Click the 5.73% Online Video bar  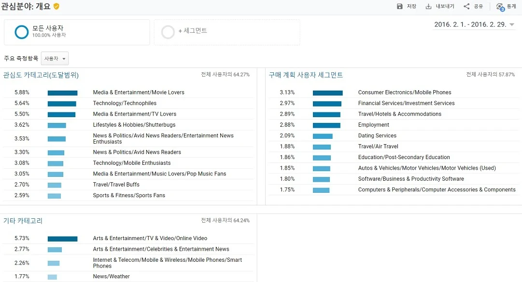click(x=63, y=239)
